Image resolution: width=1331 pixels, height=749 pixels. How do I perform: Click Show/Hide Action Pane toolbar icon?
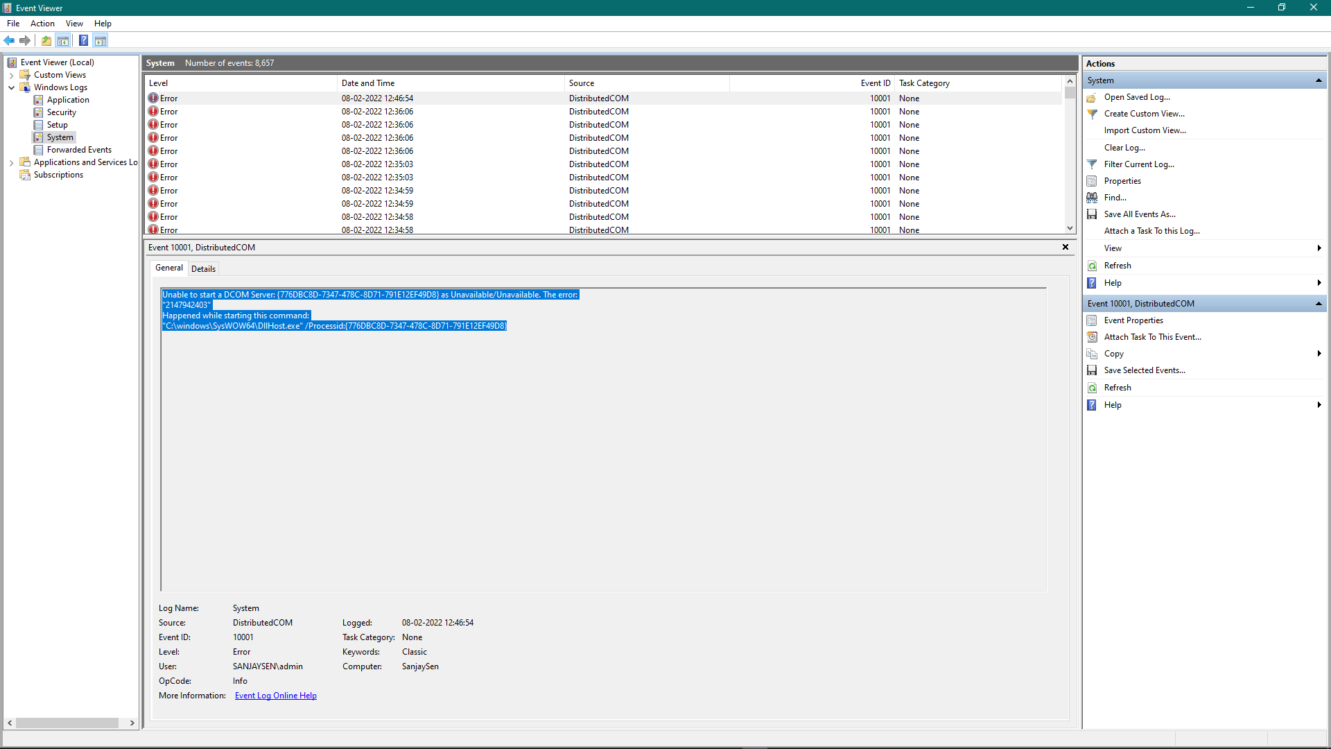tap(101, 40)
